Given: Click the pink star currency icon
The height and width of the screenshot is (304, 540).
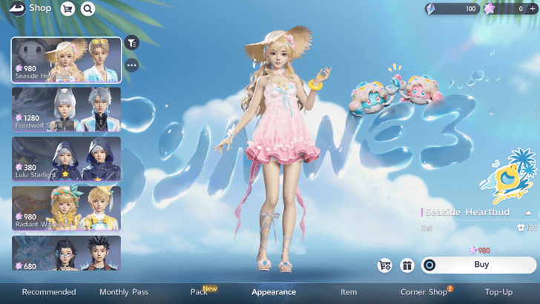Looking at the screenshot, I should click(489, 9).
